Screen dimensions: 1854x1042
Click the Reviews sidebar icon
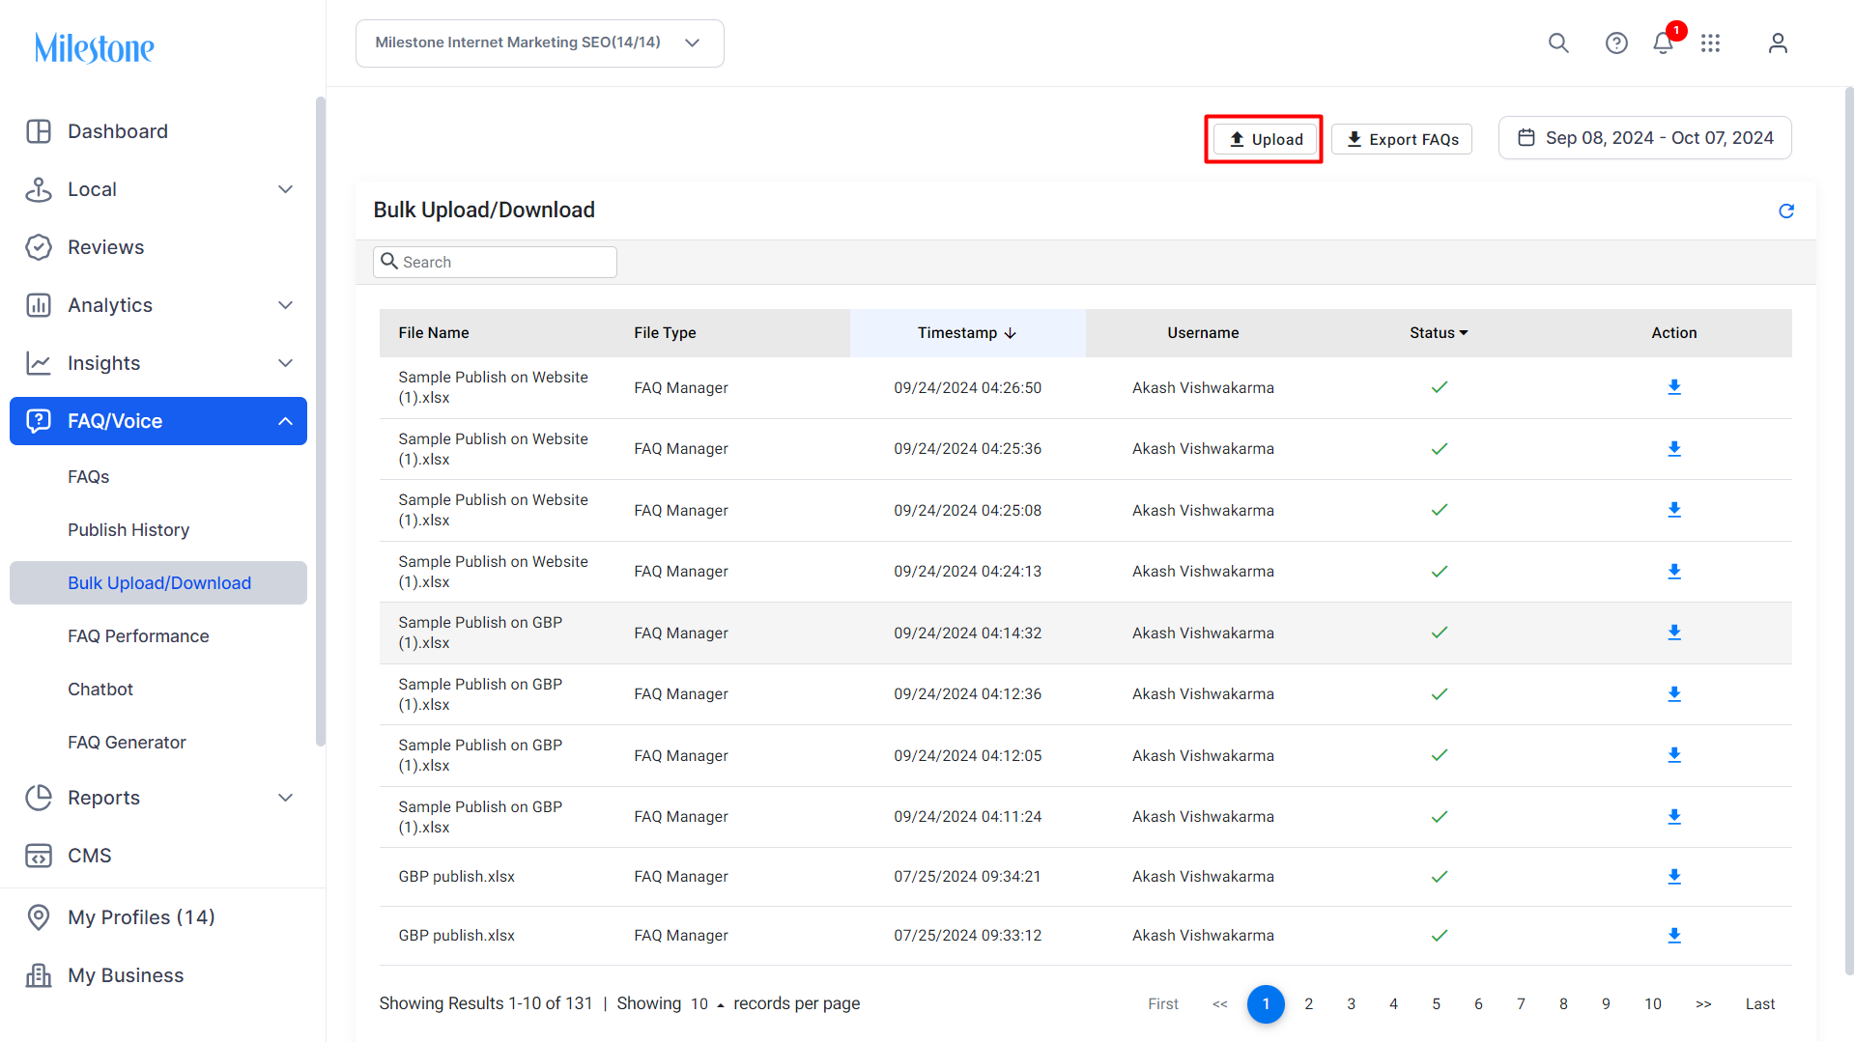coord(39,247)
